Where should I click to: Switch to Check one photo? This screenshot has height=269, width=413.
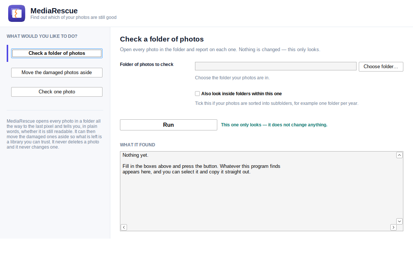pos(56,92)
